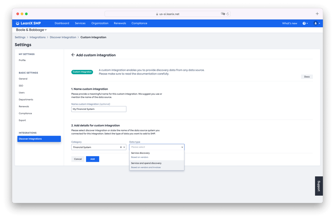Image resolution: width=335 pixels, height=219 pixels.
Task: Open the Compliance nav tab
Action: click(x=139, y=23)
